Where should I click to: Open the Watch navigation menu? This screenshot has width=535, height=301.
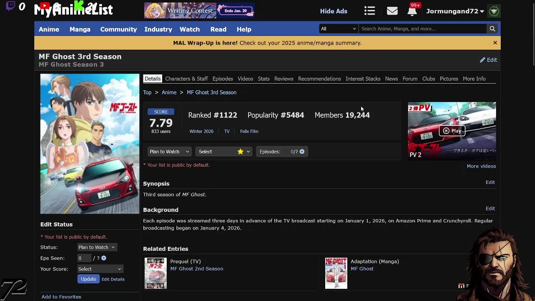190,29
